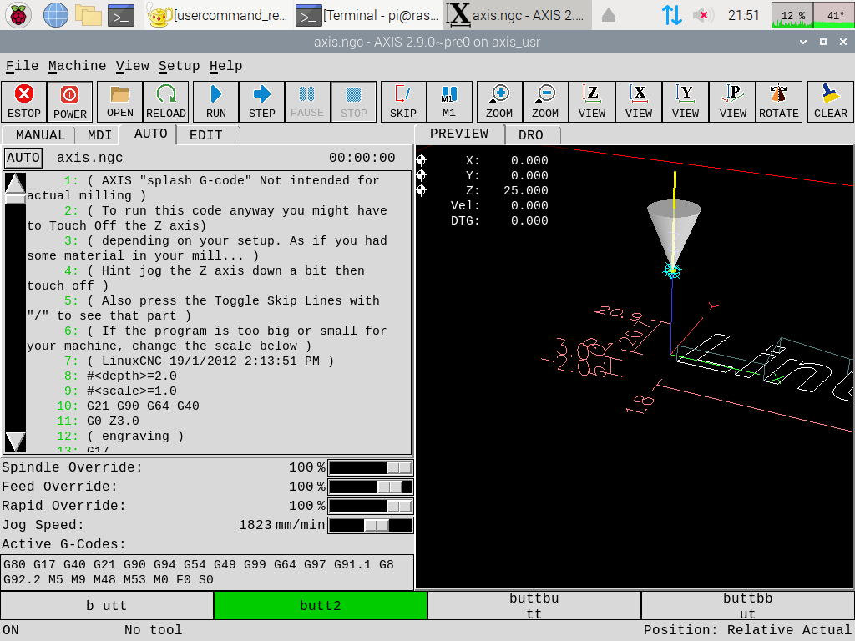This screenshot has height=641, width=855.
Task: Open the Setup menu
Action: click(179, 66)
